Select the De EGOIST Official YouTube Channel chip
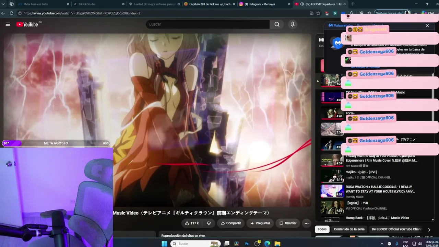 [x=396, y=229]
